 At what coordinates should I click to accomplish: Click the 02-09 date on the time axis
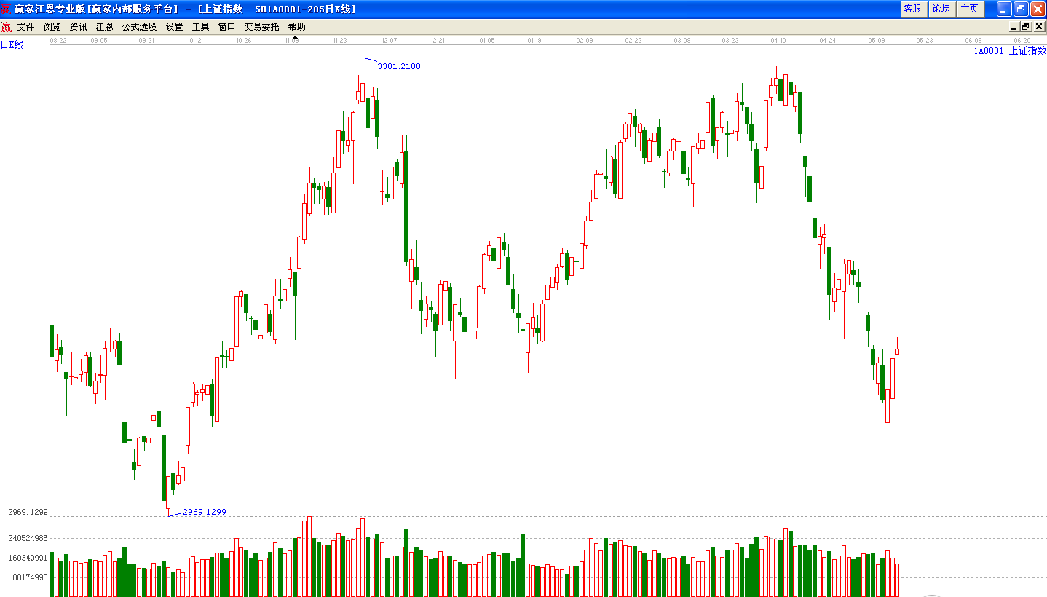[585, 41]
